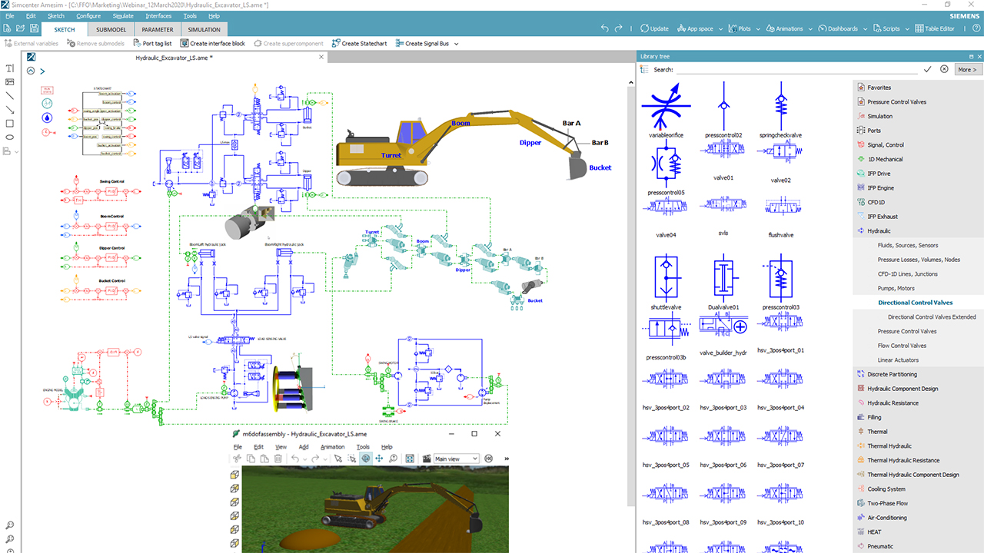Clear the library search field
This screenshot has height=553, width=984.
(944, 69)
